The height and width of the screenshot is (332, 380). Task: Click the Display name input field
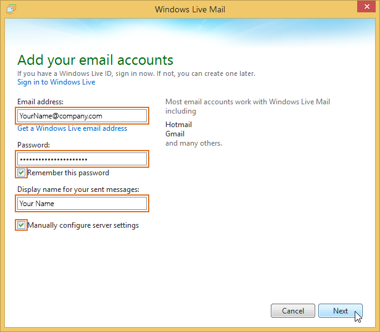[82, 203]
